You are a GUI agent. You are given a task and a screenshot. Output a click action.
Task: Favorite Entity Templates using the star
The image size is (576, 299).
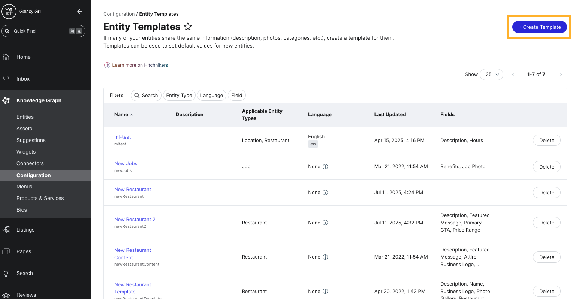pos(188,27)
